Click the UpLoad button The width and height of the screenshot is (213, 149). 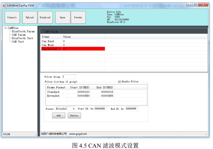click(30, 17)
